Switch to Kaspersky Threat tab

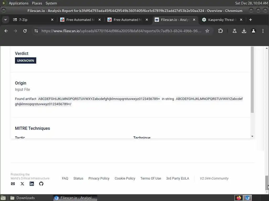point(222,20)
